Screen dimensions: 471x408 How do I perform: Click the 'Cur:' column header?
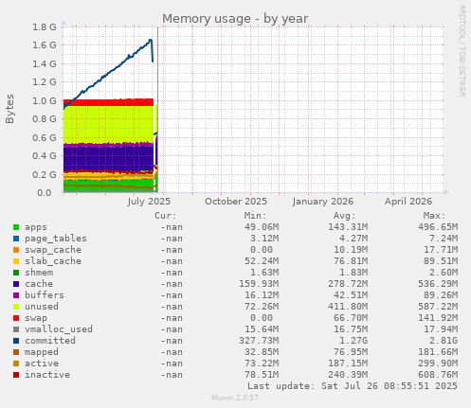coord(166,216)
